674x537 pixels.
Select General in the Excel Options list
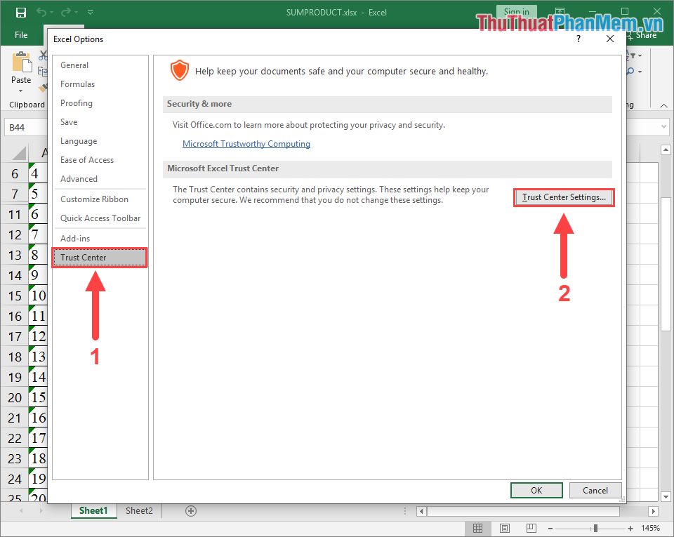point(100,65)
